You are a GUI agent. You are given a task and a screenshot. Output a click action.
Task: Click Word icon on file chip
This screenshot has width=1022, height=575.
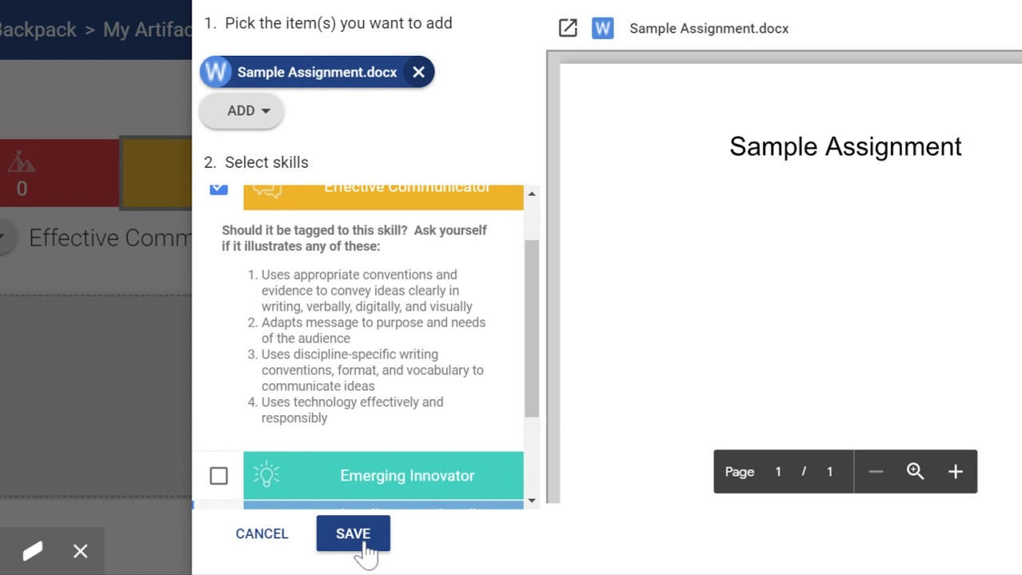click(x=216, y=72)
